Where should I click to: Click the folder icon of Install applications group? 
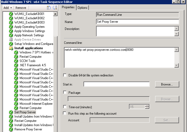(11, 48)
